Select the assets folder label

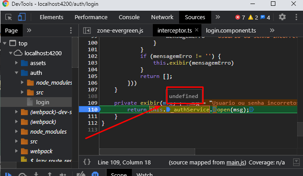click(38, 63)
